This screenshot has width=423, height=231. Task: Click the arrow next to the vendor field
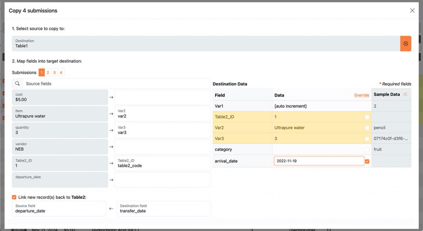tap(111, 147)
